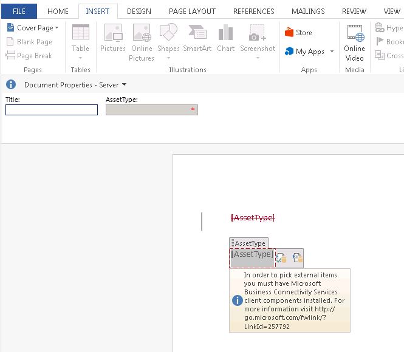The image size is (404, 352).
Task: Click the Document Properties info icon
Action: coord(11,84)
